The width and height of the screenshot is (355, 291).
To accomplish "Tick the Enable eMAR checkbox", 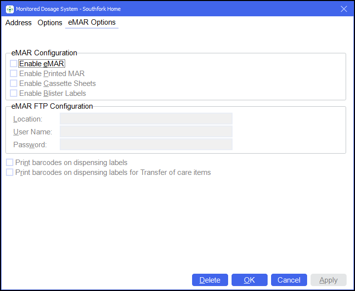I will coord(14,64).
